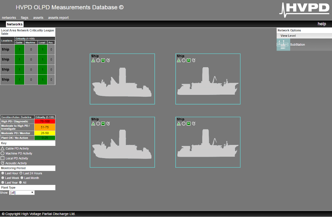
Task: Click the Cable column header
Action: (20, 43)
